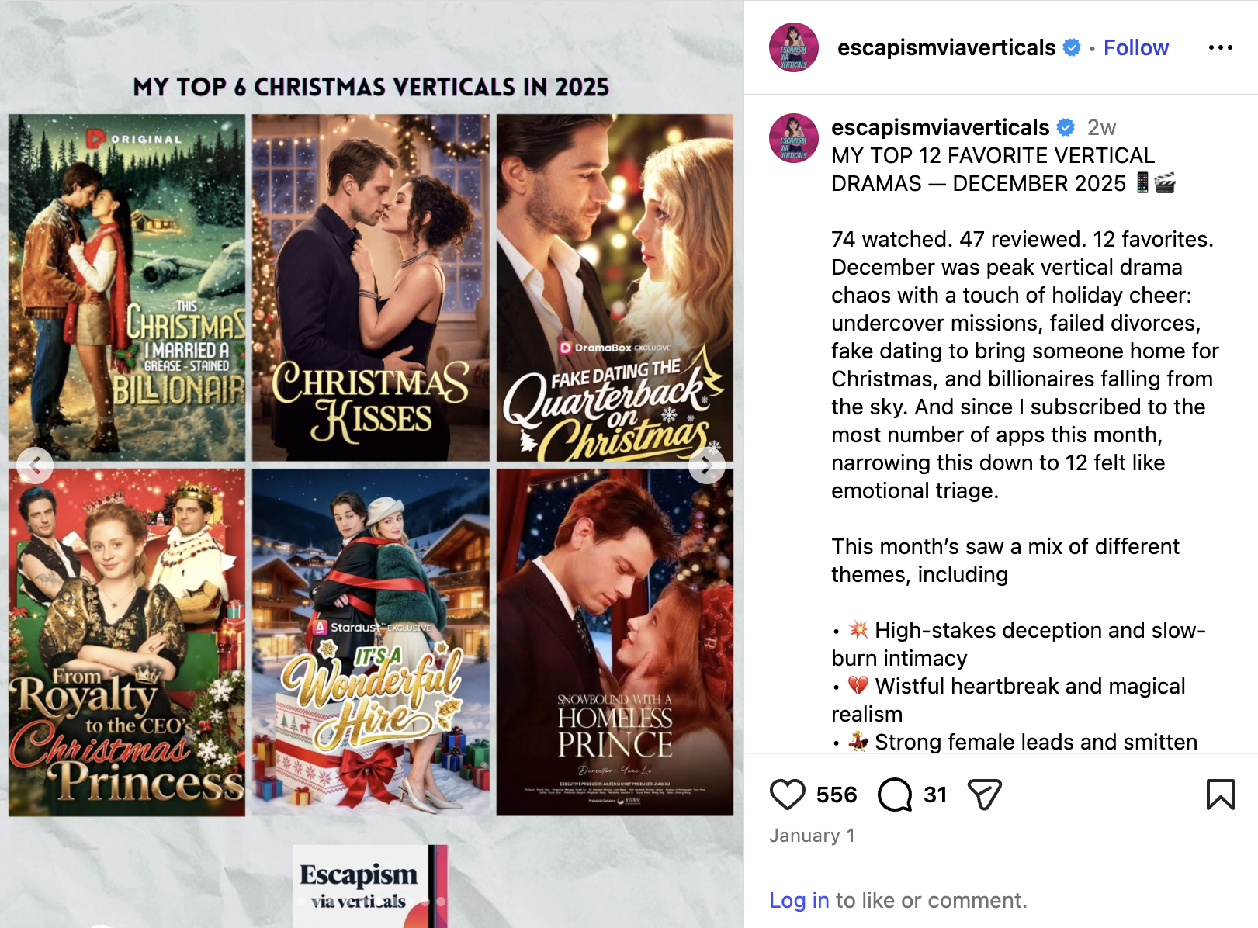Go to the next carousel image

click(x=707, y=466)
